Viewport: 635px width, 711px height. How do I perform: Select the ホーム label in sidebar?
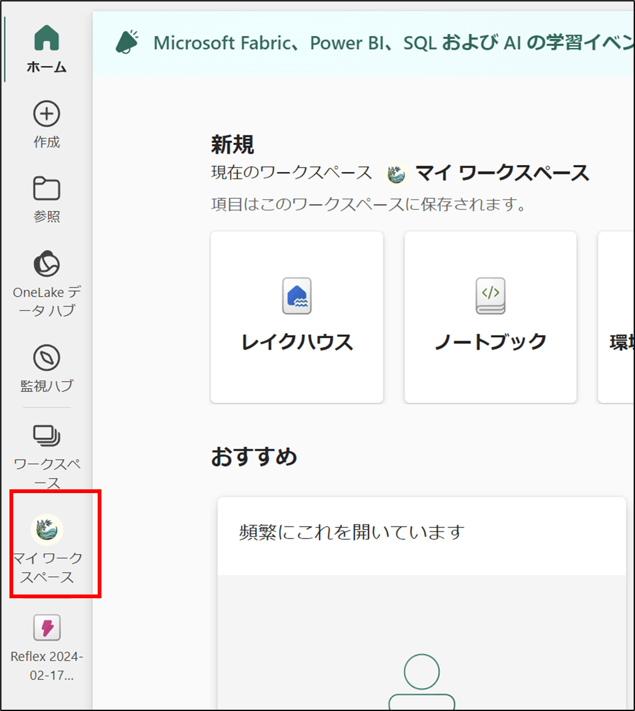[x=47, y=67]
